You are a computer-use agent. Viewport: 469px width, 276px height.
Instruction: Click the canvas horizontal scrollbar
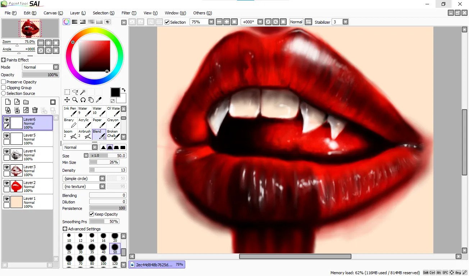point(295,256)
